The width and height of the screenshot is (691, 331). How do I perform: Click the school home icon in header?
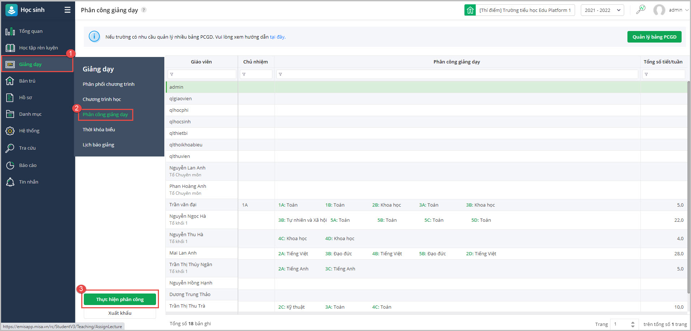470,10
